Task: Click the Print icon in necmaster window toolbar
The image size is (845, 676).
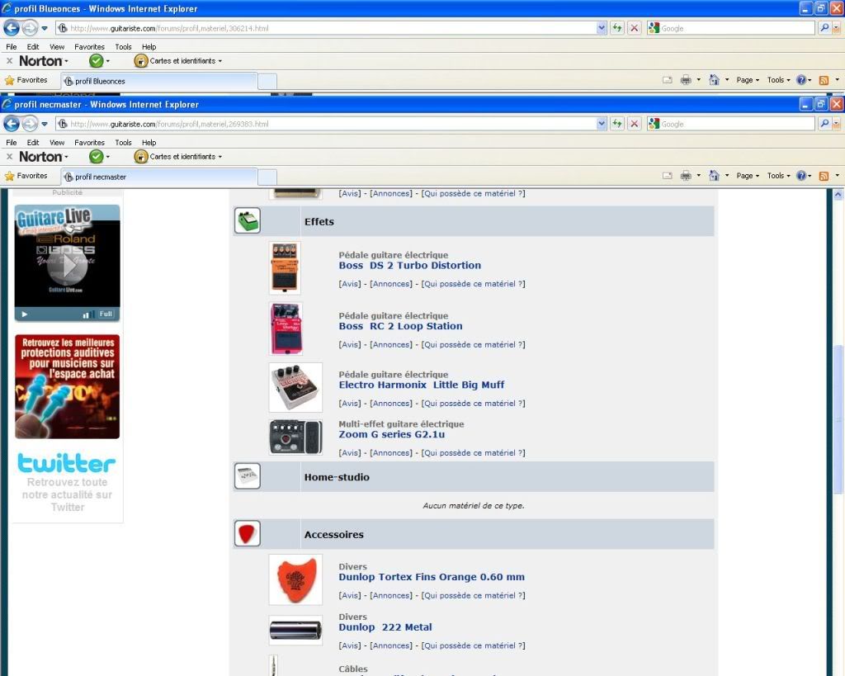Action: (x=685, y=176)
